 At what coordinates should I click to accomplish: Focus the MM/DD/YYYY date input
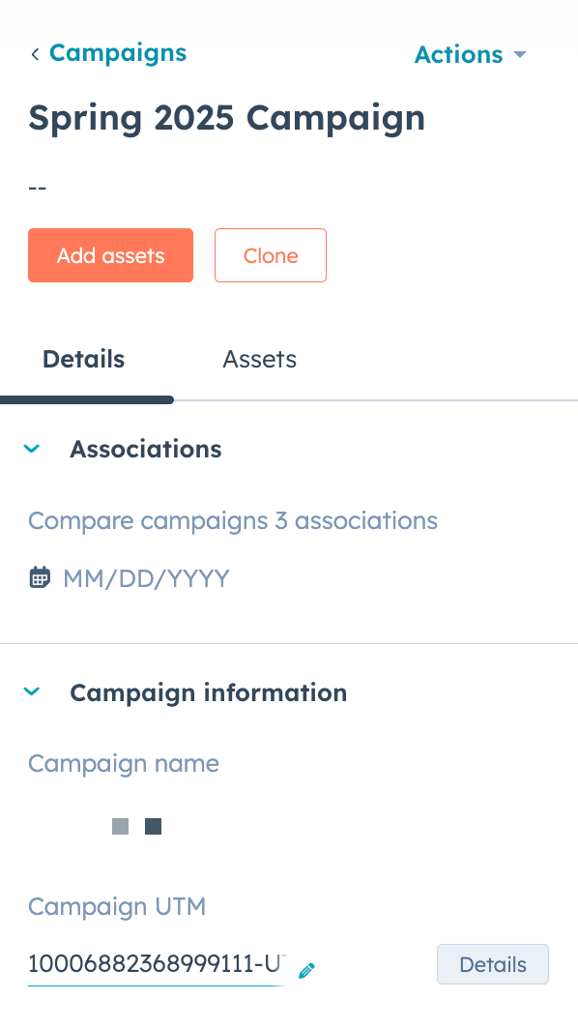coord(146,578)
